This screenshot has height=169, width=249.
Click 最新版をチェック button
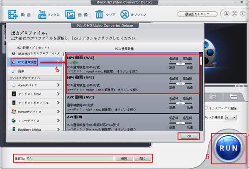tap(197, 14)
